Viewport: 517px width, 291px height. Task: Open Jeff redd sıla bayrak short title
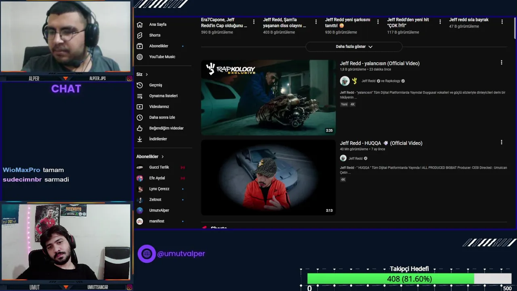[x=469, y=20]
